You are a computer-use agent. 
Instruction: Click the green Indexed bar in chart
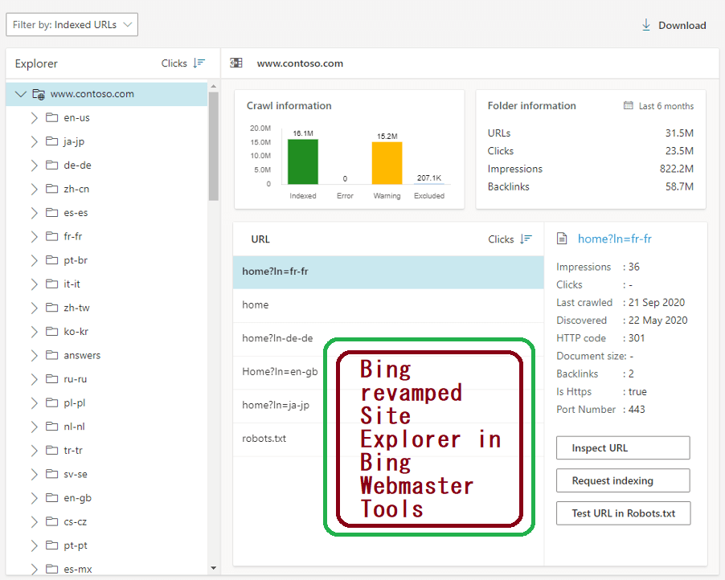303,161
